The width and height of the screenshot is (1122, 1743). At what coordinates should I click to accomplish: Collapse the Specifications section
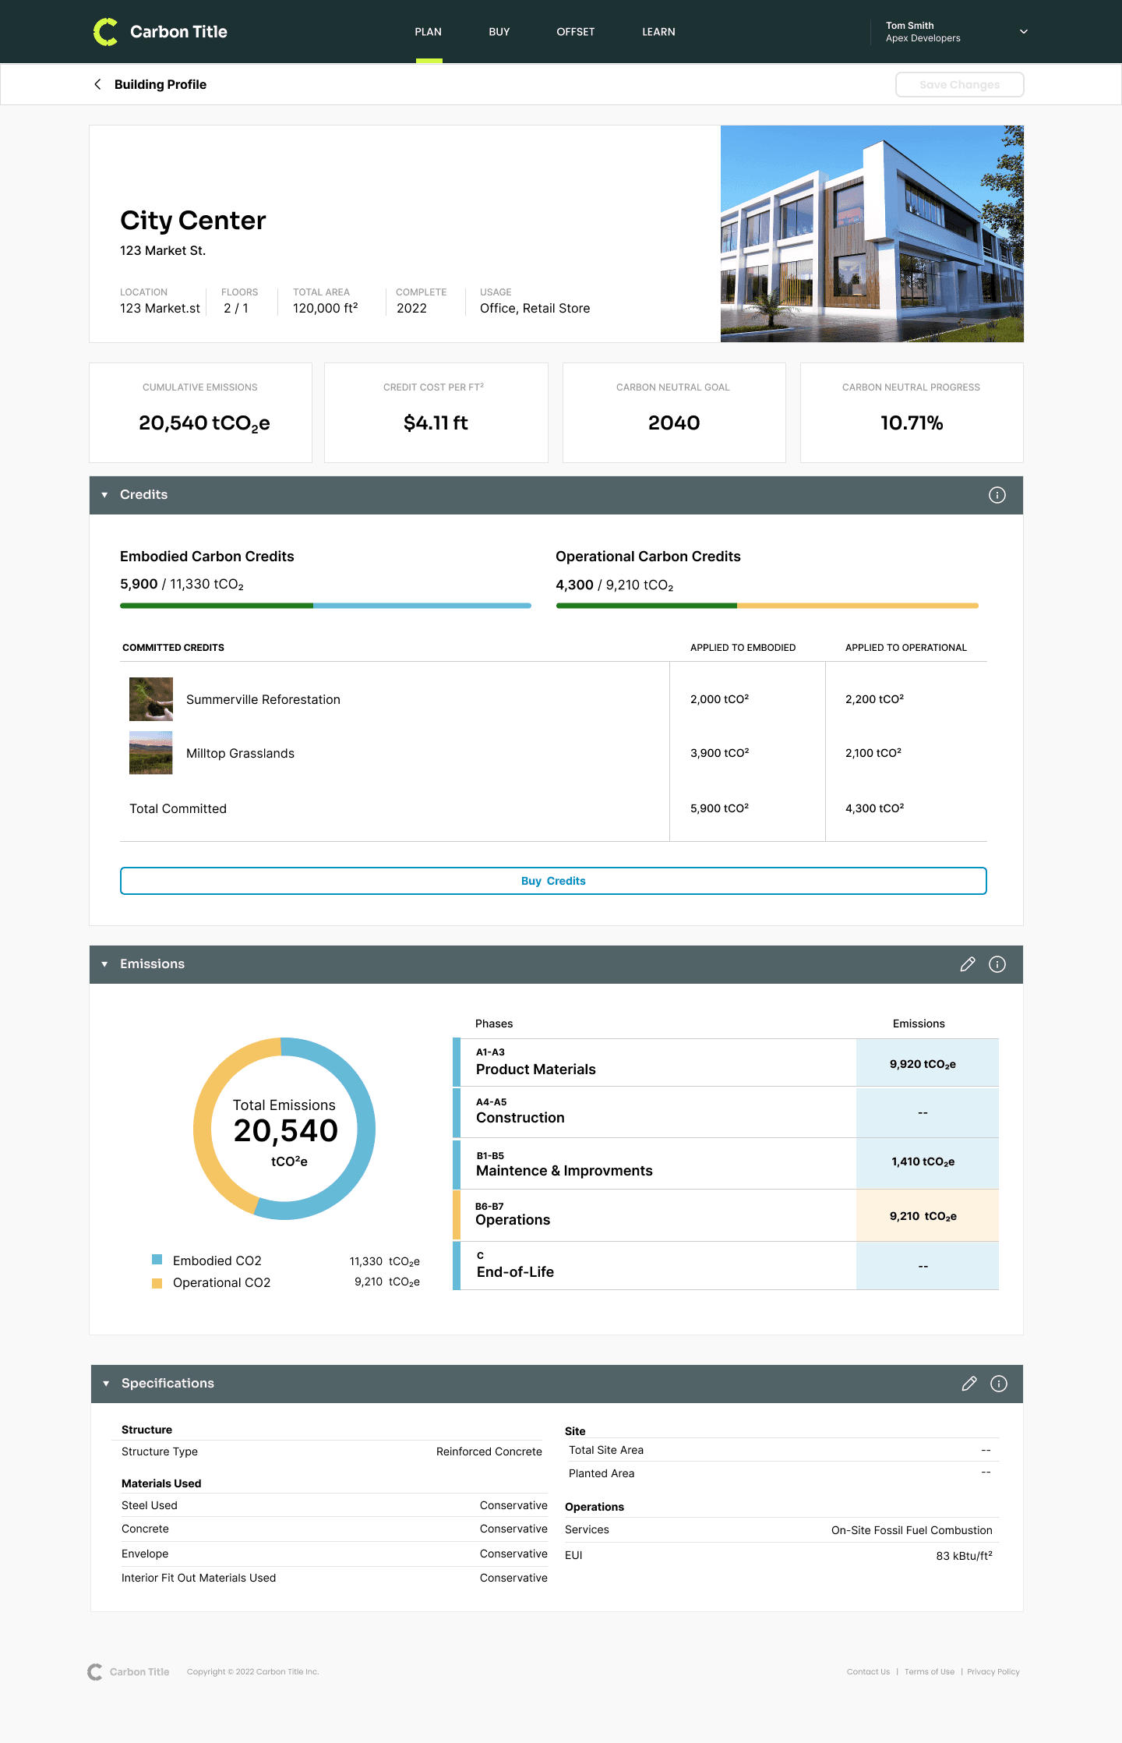(106, 1384)
